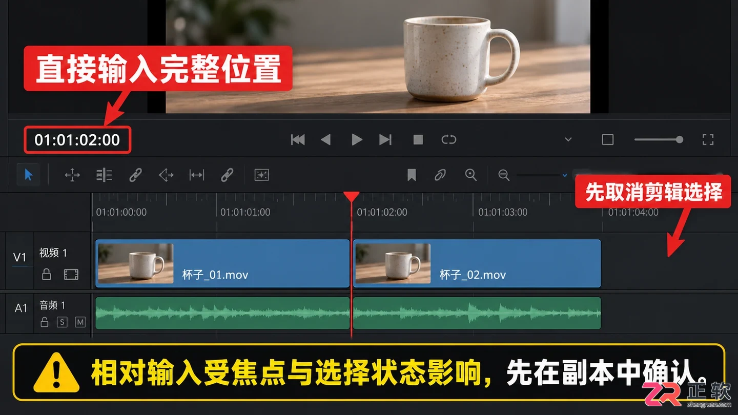Screen dimensions: 738x415
Task: Stop playback with the square button
Action: click(x=418, y=139)
